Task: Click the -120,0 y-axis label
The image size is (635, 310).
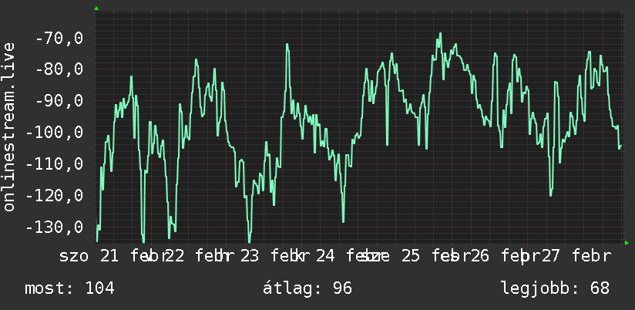Action: click(x=55, y=195)
